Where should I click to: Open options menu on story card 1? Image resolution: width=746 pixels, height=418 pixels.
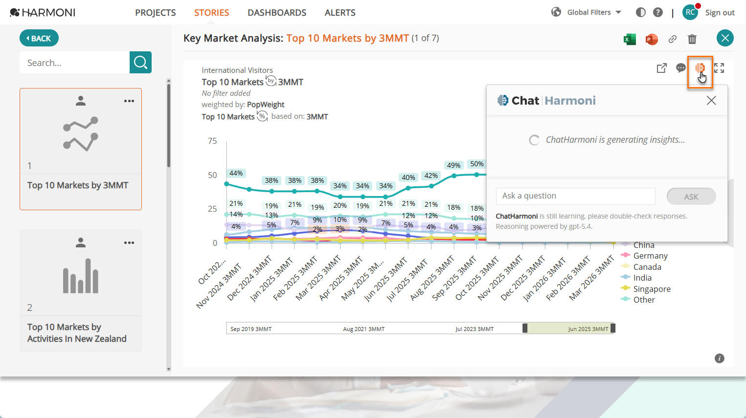129,101
